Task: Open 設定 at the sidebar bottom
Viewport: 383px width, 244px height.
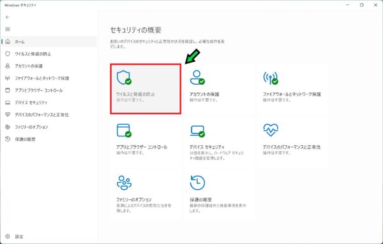Action: [49, 237]
